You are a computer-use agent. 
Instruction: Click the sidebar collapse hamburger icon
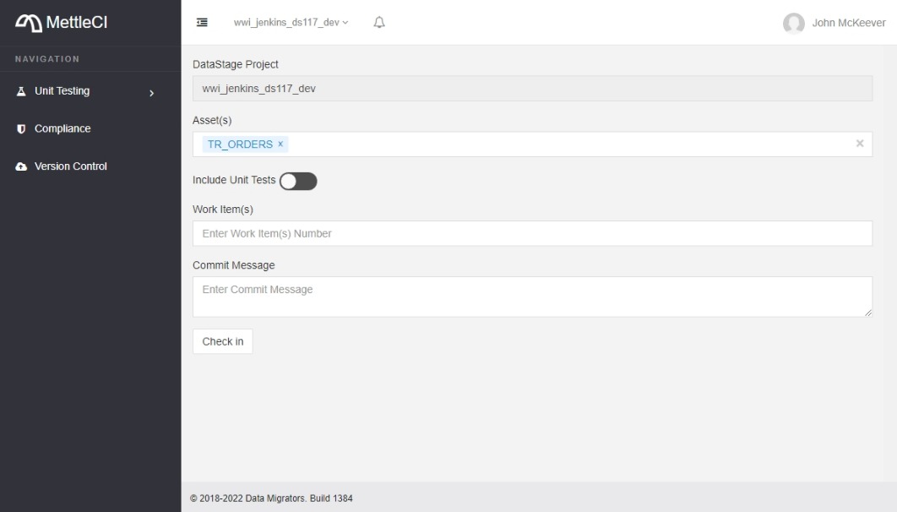[x=202, y=22]
